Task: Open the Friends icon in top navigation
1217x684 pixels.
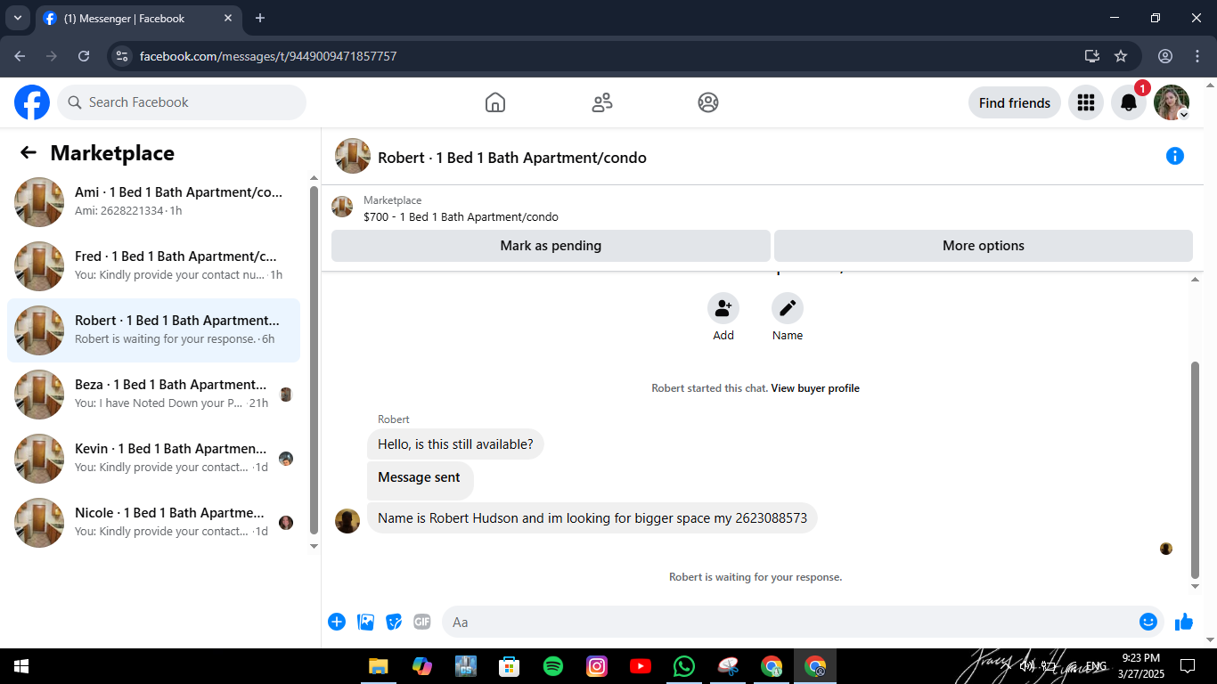Action: coord(602,102)
